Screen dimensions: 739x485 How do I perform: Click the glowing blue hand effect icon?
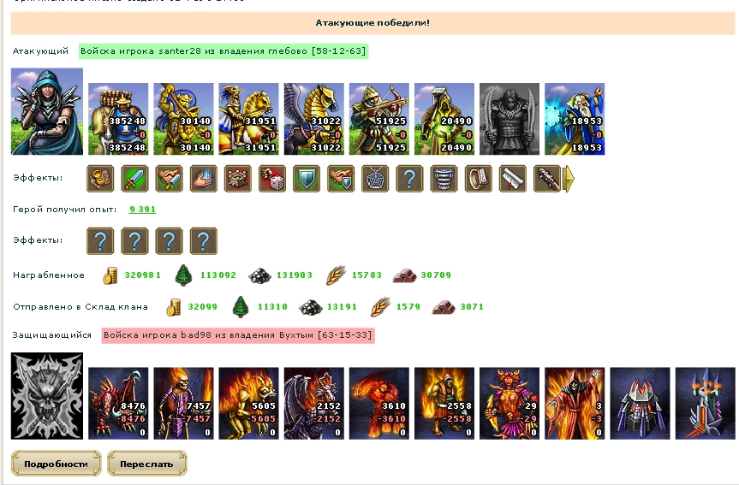click(x=204, y=179)
